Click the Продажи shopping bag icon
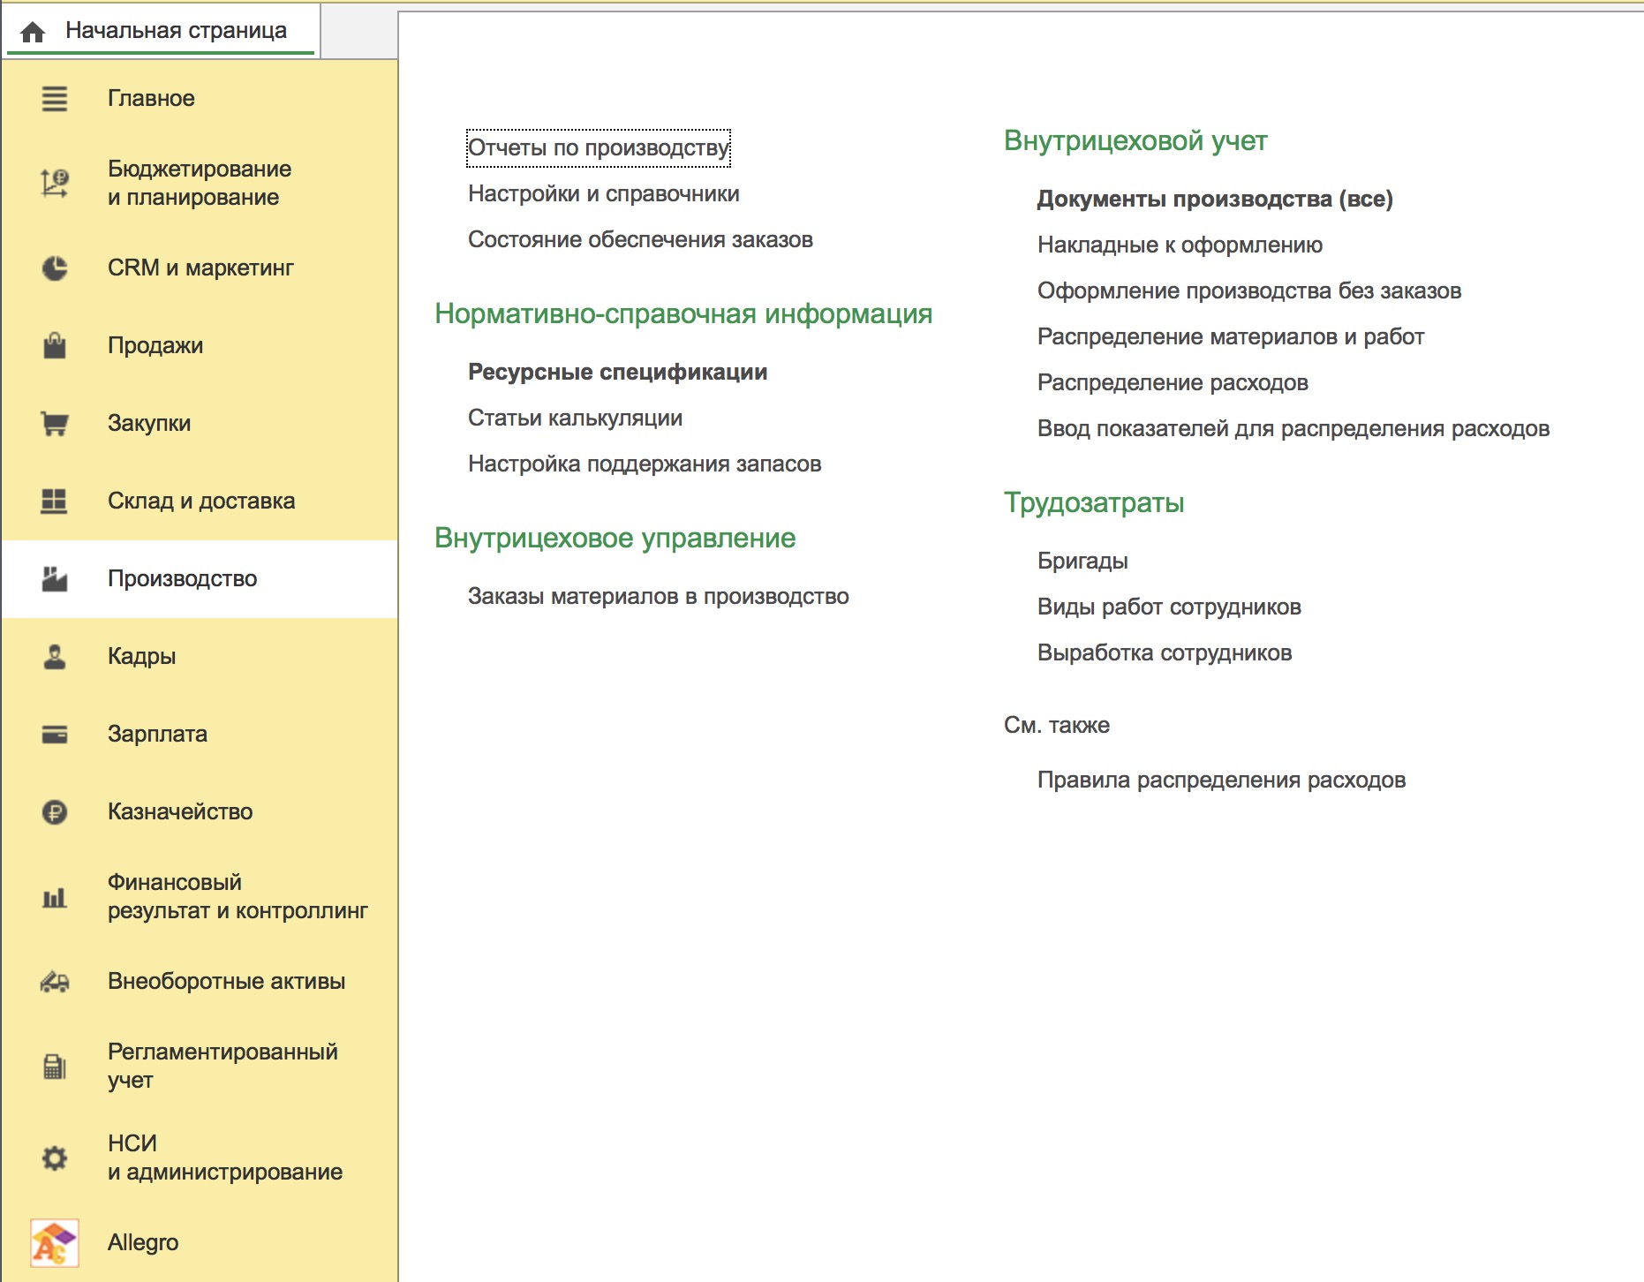 (x=55, y=345)
